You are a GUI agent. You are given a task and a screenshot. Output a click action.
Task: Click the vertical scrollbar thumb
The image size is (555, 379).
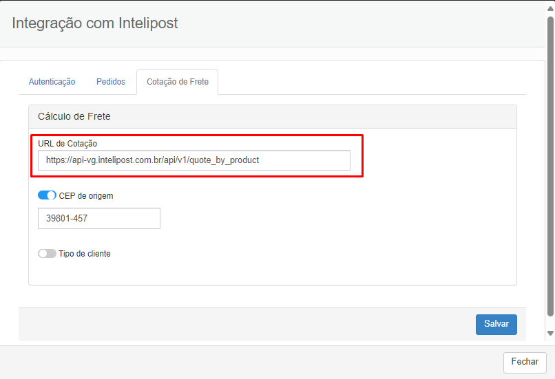550,166
